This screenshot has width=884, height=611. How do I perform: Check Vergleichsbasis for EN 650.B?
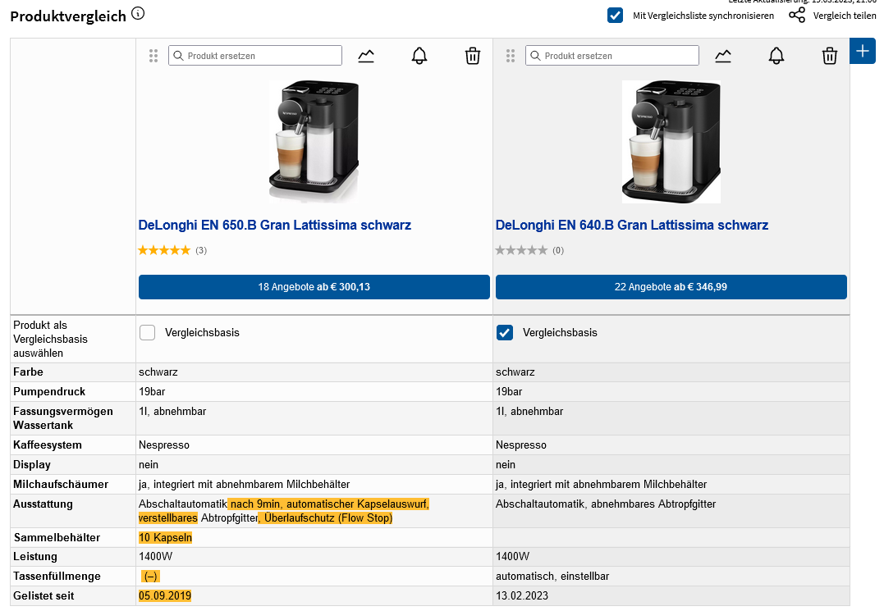tap(147, 333)
